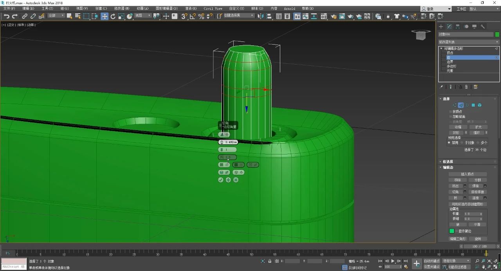
Task: Click the object color swatch beside the name
Action: click(497, 34)
